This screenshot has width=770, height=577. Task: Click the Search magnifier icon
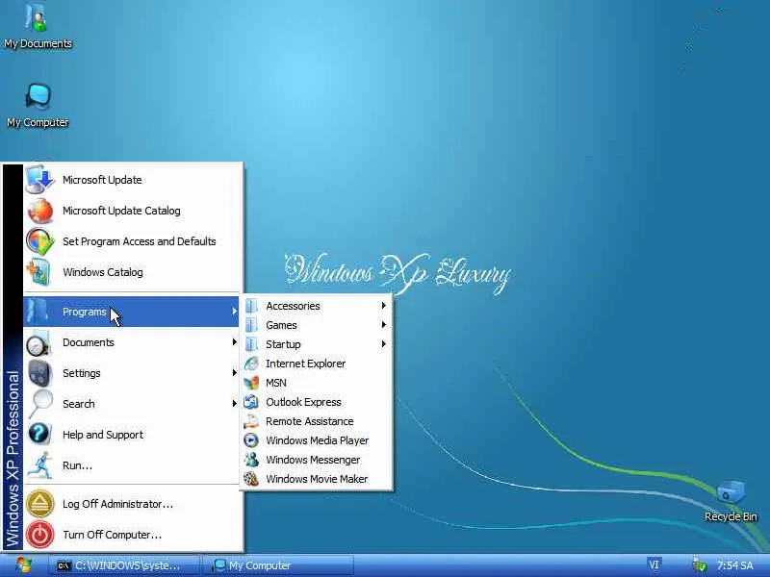[40, 404]
